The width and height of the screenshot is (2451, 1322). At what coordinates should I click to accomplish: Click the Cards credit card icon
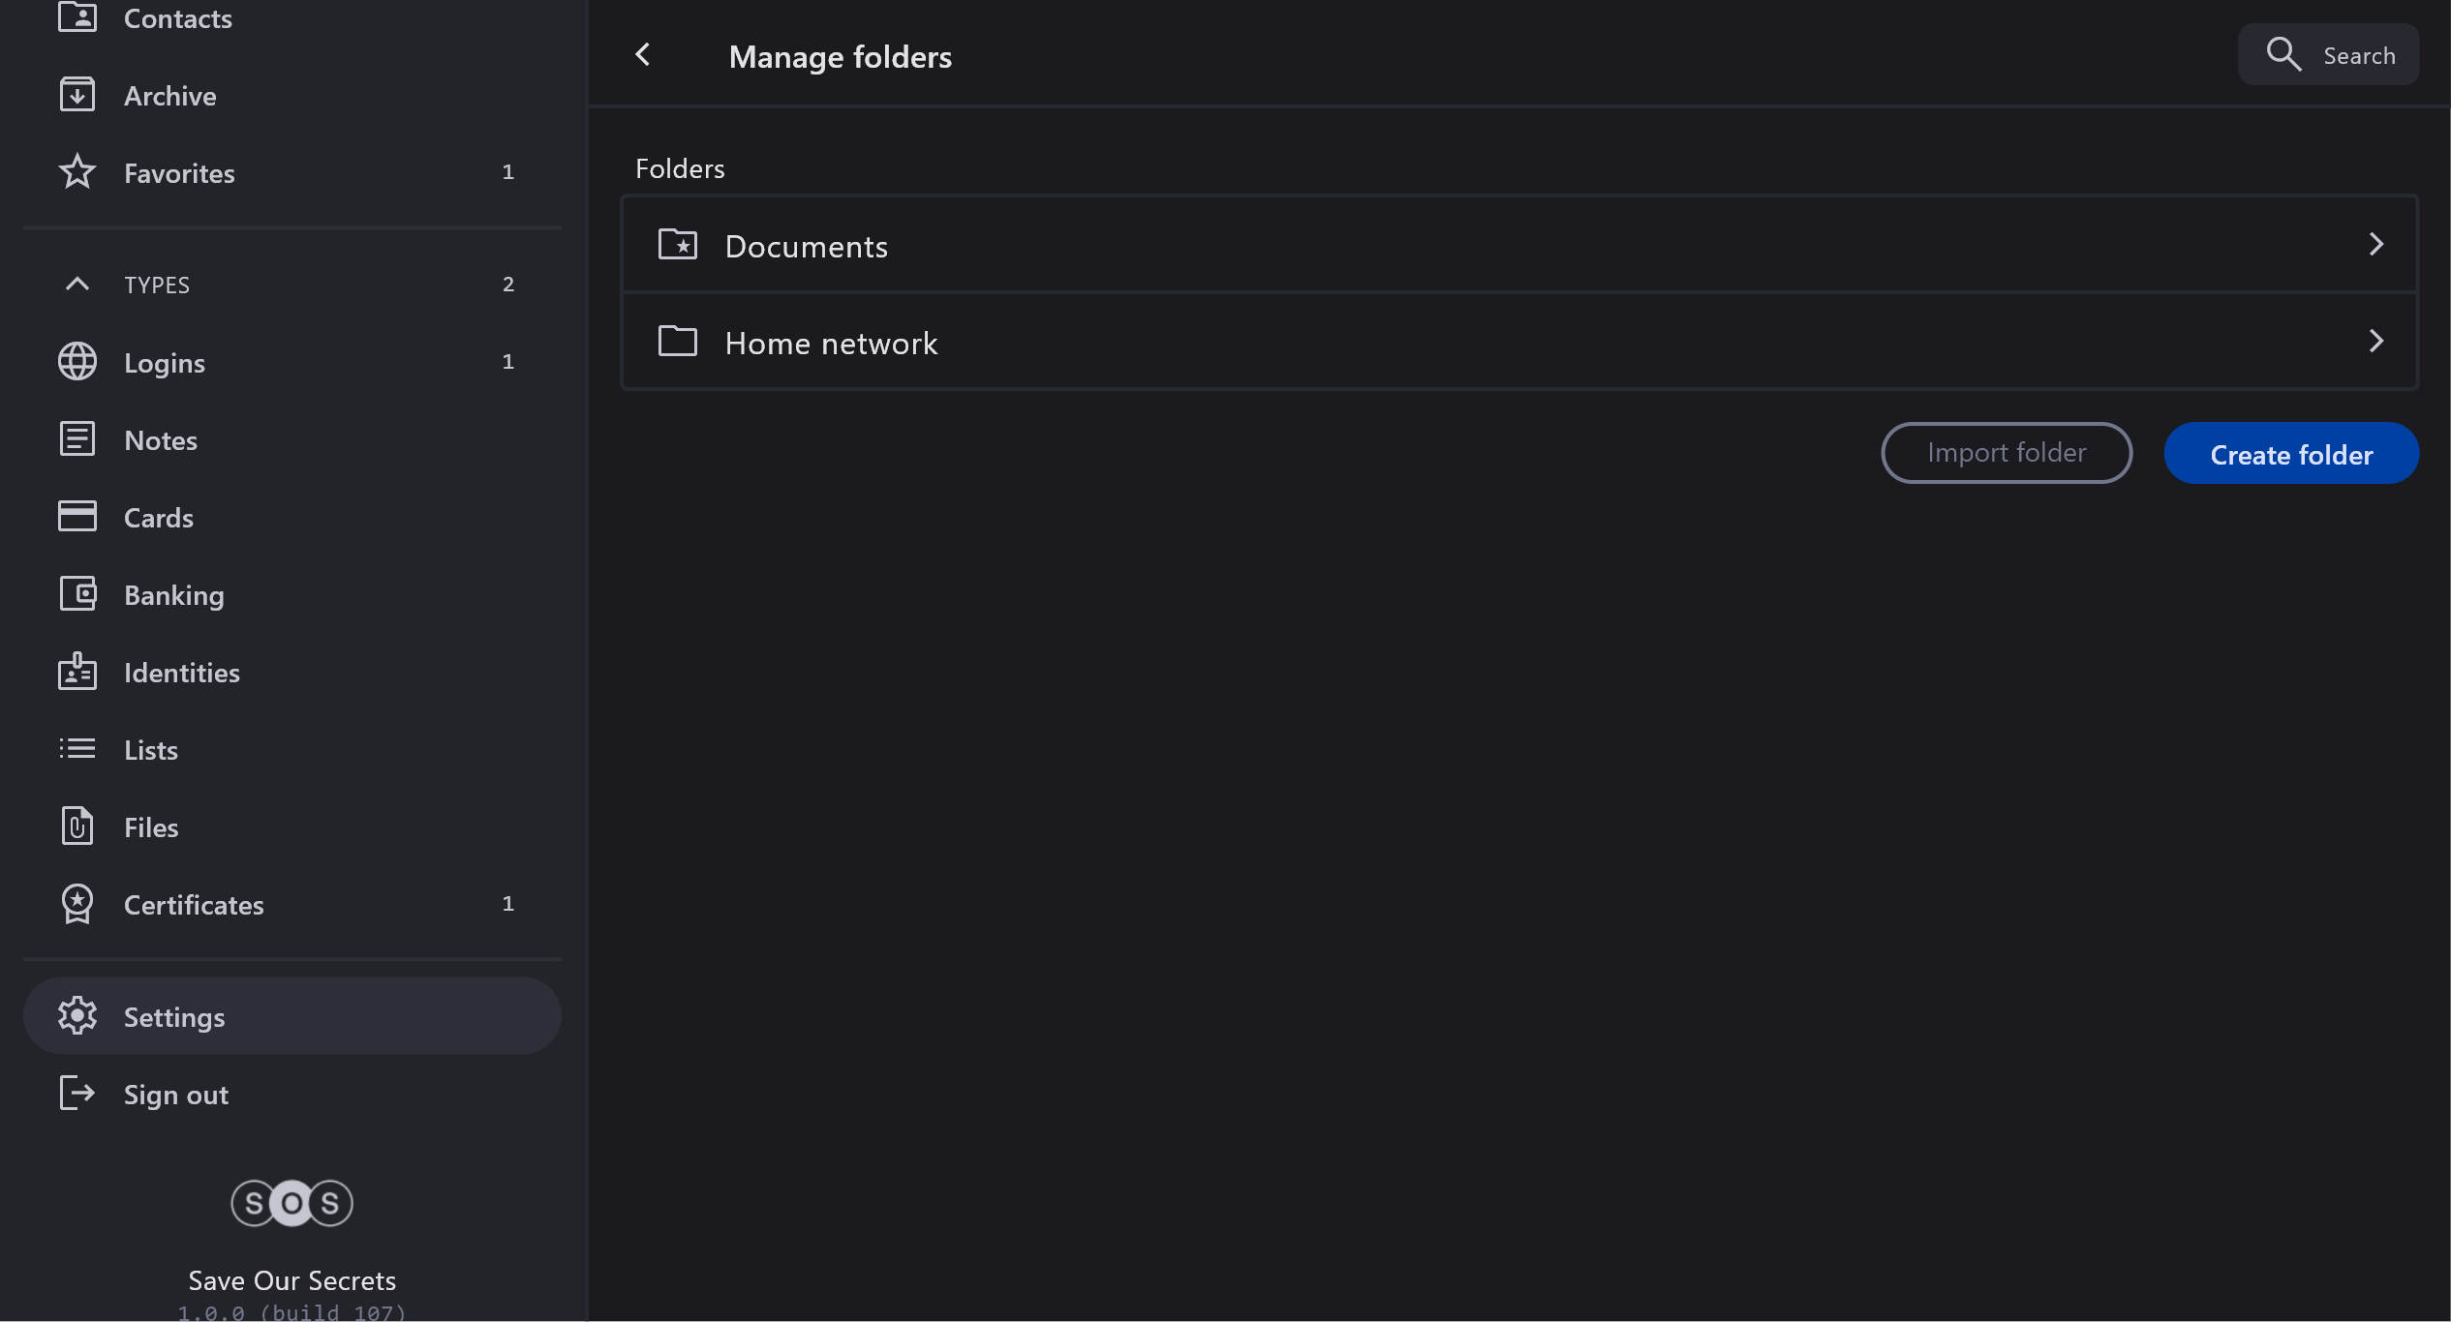point(77,517)
